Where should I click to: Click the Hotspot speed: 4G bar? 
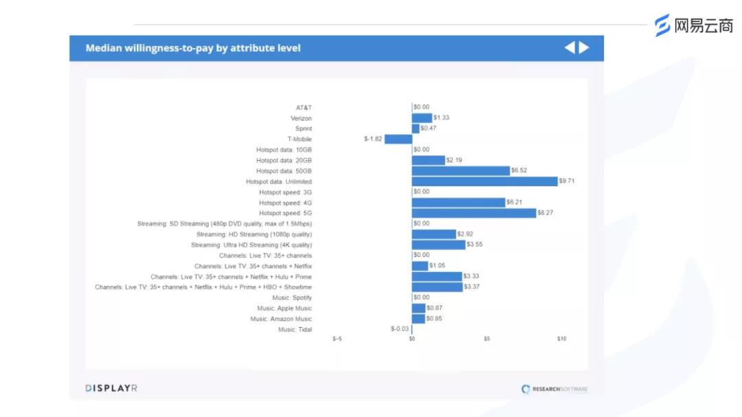pos(458,203)
